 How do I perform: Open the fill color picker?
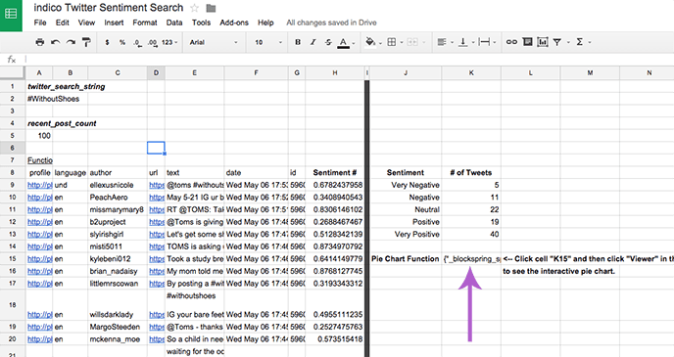369,42
